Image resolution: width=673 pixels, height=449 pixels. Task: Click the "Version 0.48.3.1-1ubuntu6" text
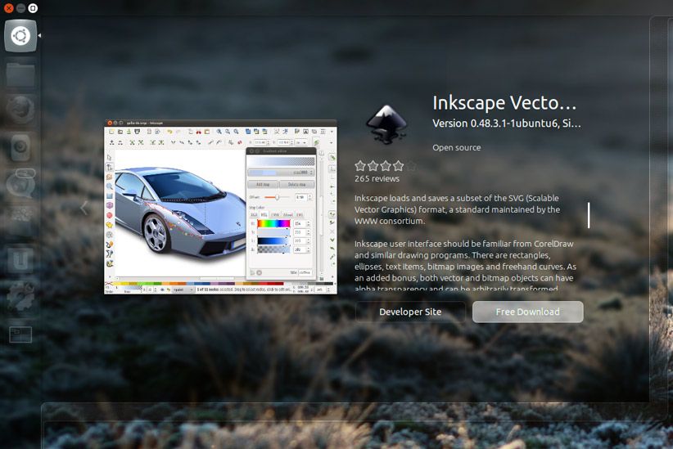click(x=495, y=123)
